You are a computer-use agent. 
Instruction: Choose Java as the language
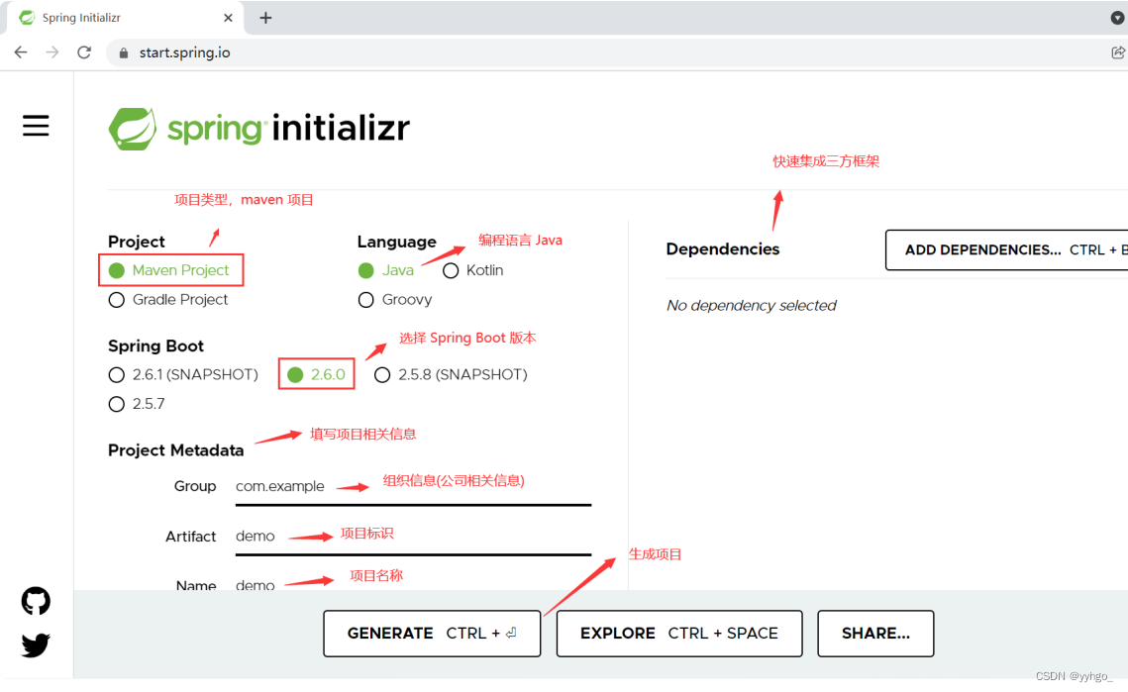click(x=385, y=270)
